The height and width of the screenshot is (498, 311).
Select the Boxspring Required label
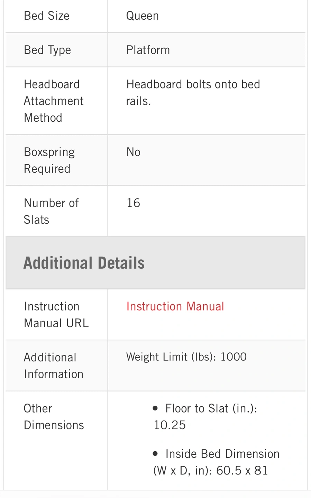pos(49,160)
